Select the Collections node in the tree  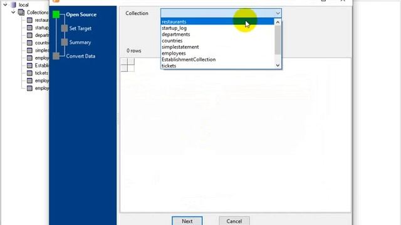coord(38,12)
